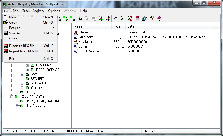Screen dimensions: 223x136
Task: Select the SOFTWARE tree item
Action: (x=40, y=83)
